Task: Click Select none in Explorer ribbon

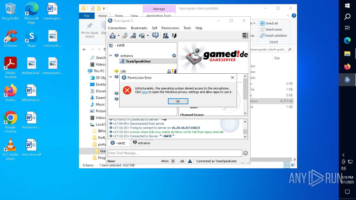Action: coord(271,29)
